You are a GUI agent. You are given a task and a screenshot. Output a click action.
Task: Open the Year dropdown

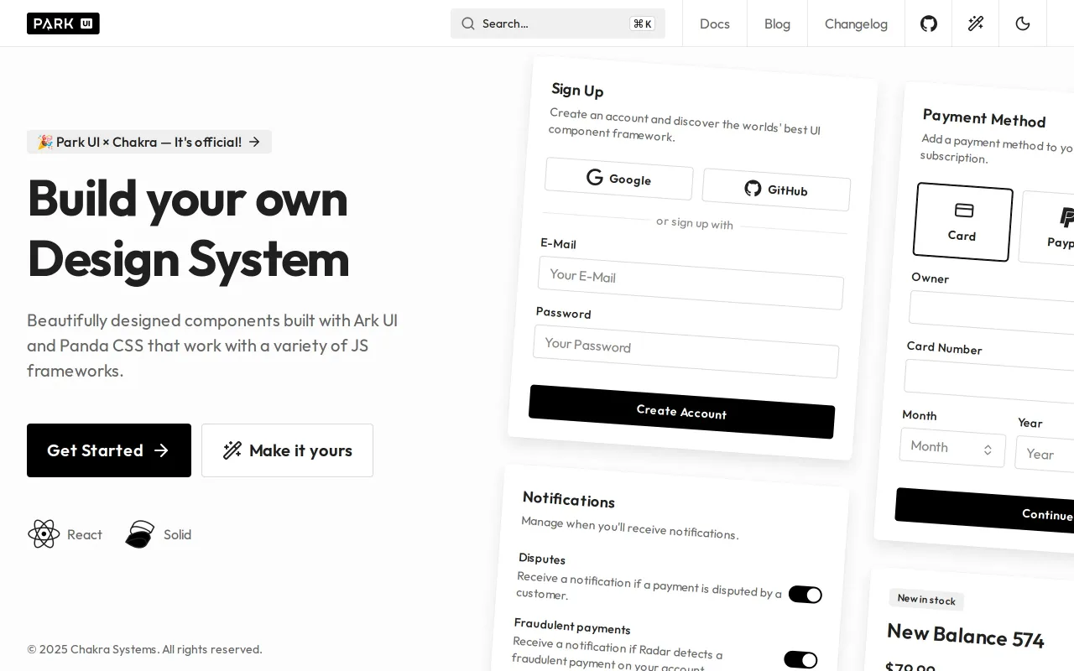(1045, 454)
